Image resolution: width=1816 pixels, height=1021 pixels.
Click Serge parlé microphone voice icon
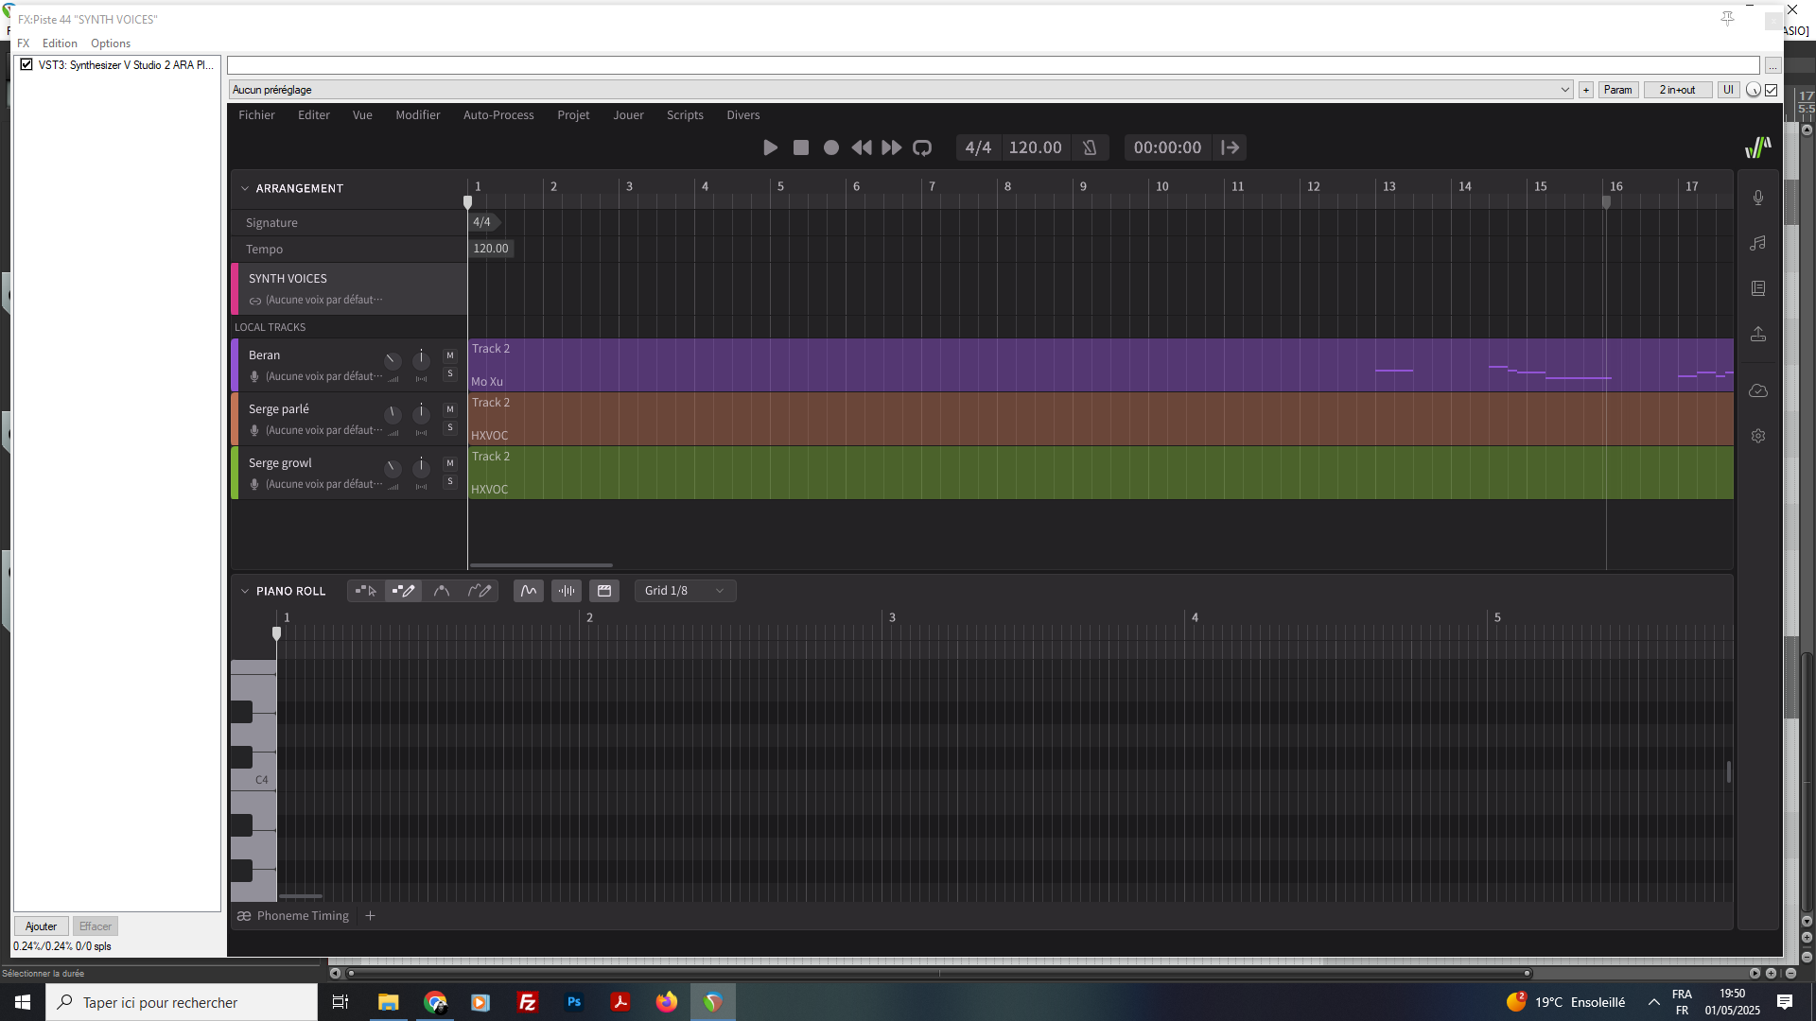(254, 430)
